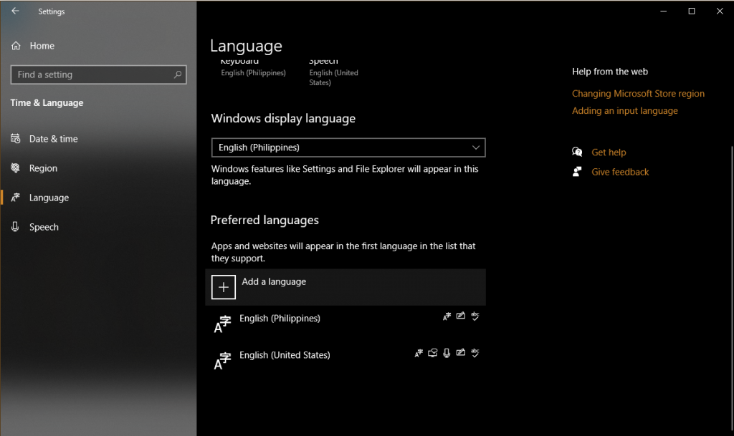734x436 pixels.
Task: Close the Settings window
Action: click(720, 11)
